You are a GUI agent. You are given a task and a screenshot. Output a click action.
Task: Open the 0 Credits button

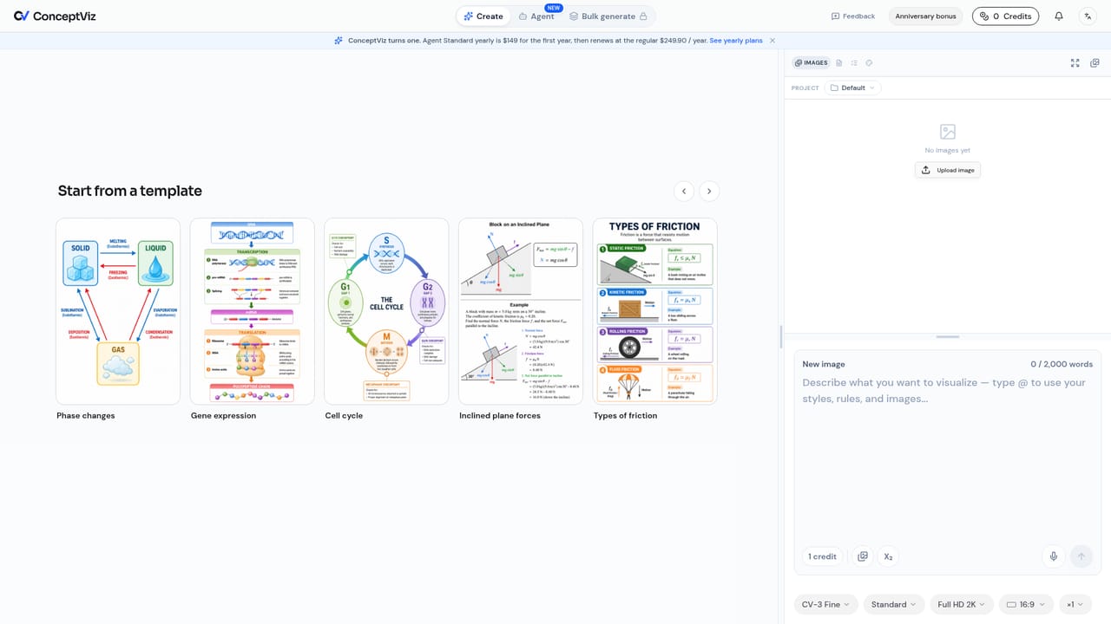point(1005,16)
